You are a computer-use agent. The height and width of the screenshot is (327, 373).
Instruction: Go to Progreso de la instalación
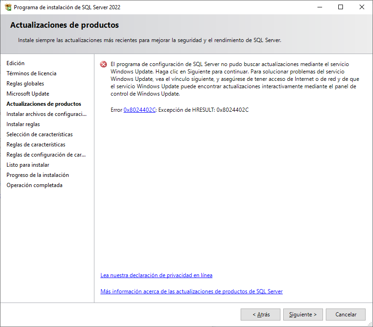[x=37, y=175]
